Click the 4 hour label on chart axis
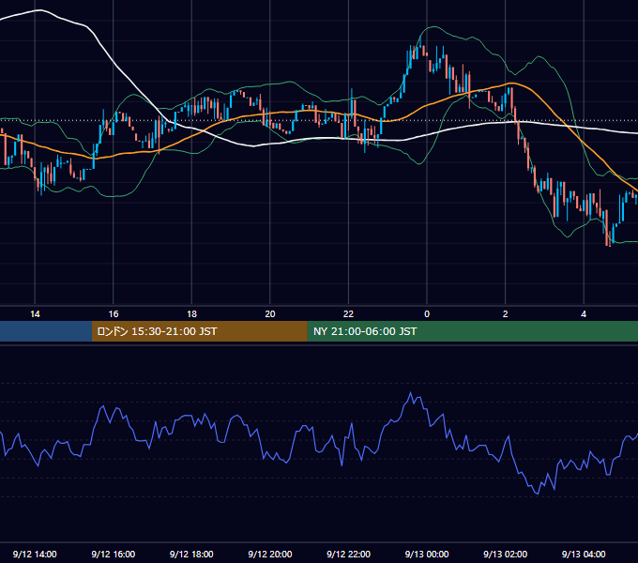Viewport: 638px width, 563px height. tap(584, 314)
